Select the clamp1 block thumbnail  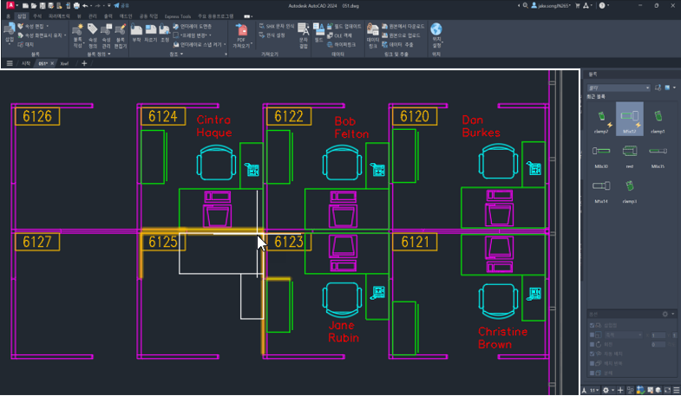click(658, 120)
